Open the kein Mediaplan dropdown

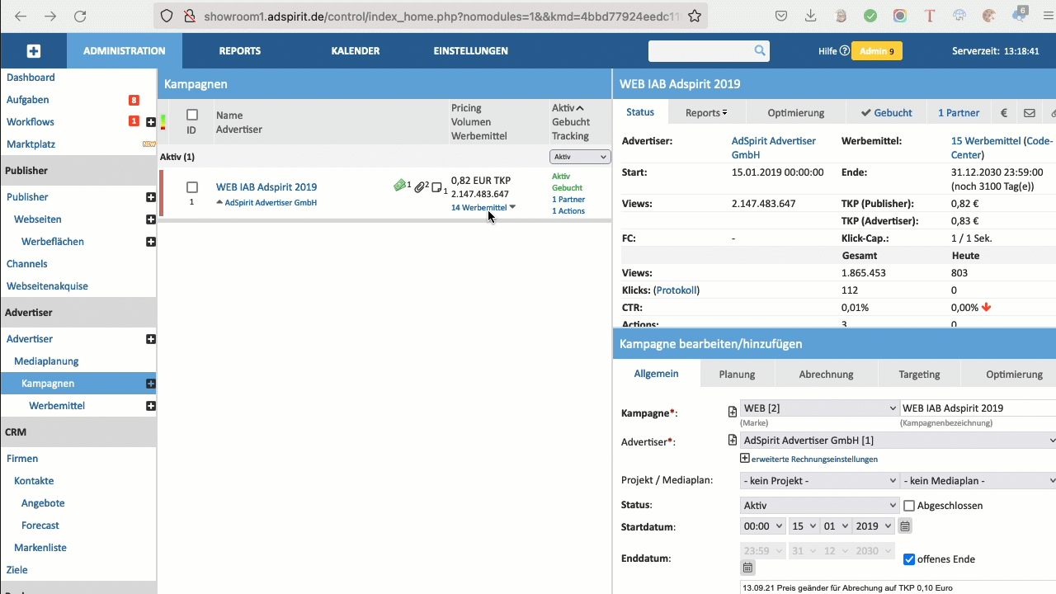click(x=978, y=481)
